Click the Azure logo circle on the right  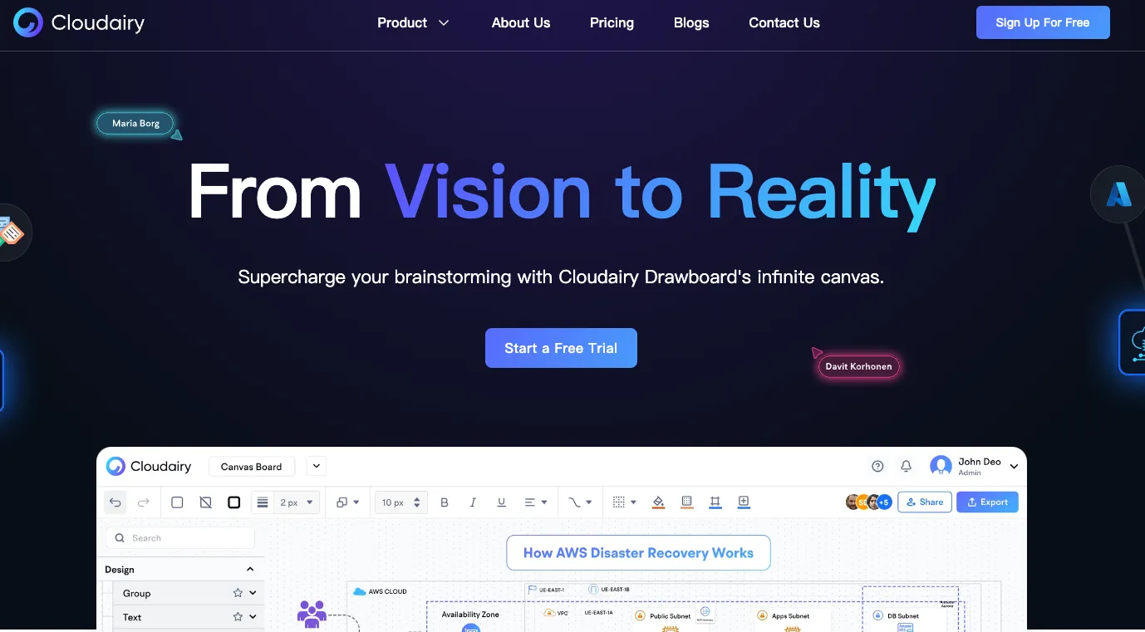click(x=1118, y=194)
